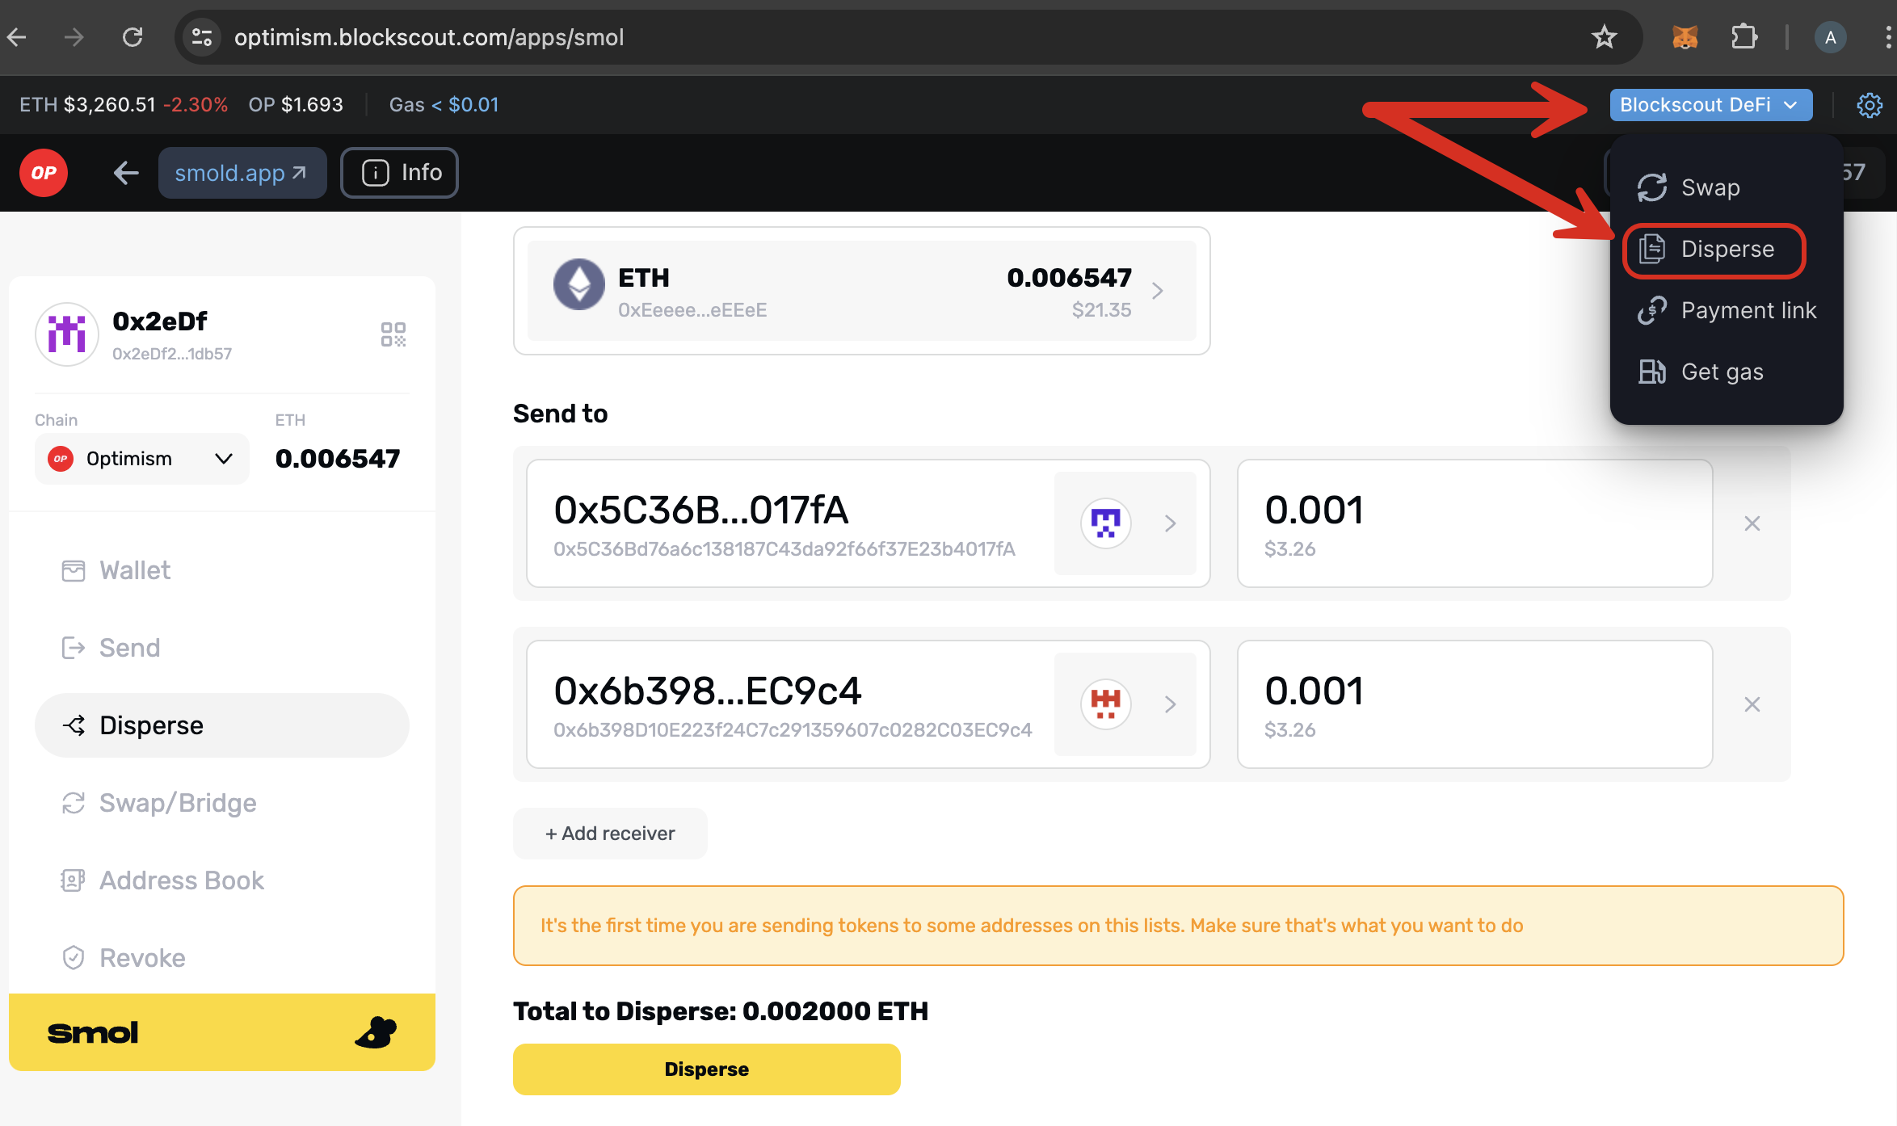
Task: Open address picker for 0x6b398...EC9c4
Action: [x=1125, y=704]
